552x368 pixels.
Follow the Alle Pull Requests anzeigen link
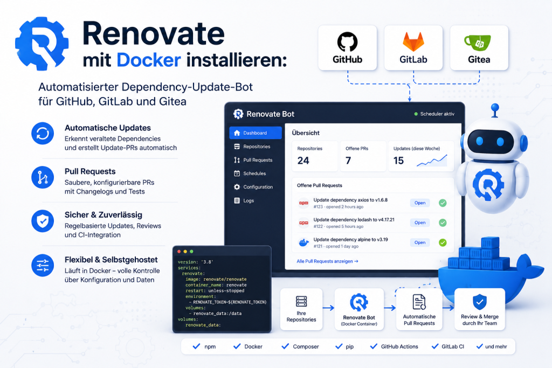327,261
